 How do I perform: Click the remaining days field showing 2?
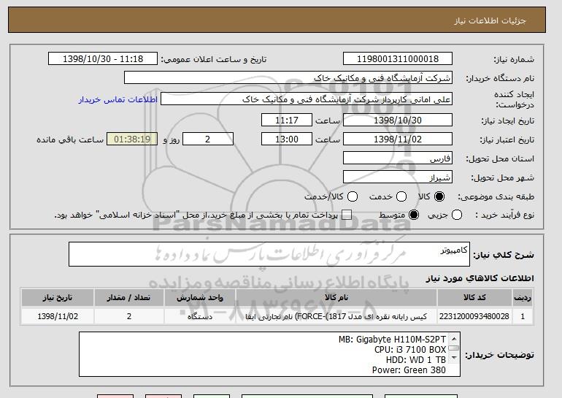pos(208,139)
